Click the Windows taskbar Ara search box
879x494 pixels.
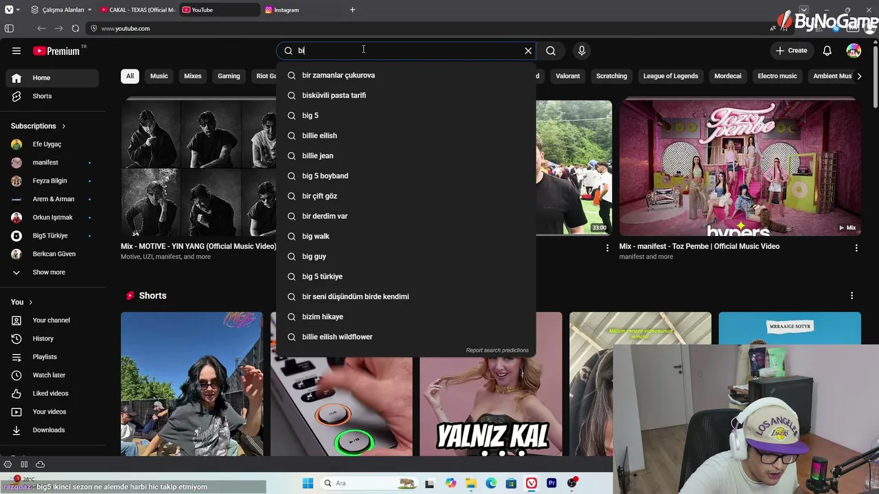369,483
